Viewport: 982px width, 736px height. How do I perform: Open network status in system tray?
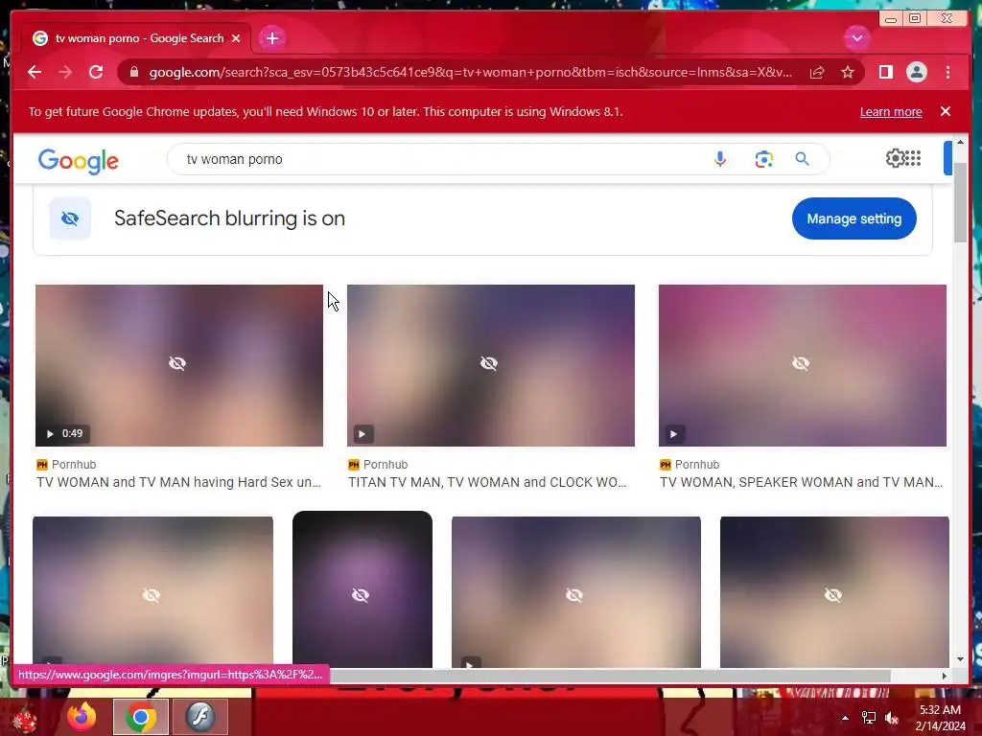point(868,718)
